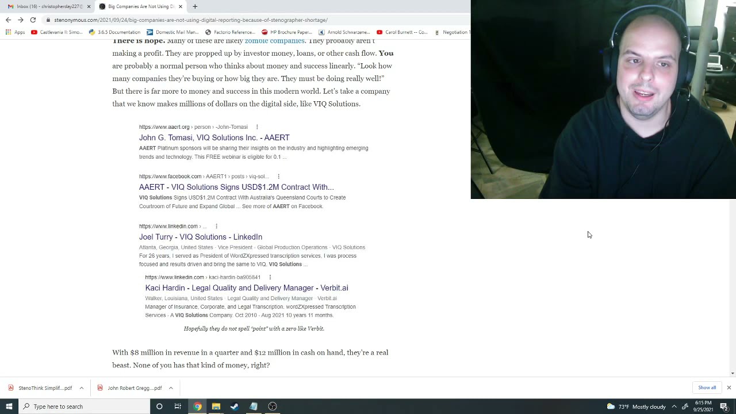Image resolution: width=736 pixels, height=414 pixels.
Task: Click the scrollbar down arrow
Action: pyautogui.click(x=733, y=373)
